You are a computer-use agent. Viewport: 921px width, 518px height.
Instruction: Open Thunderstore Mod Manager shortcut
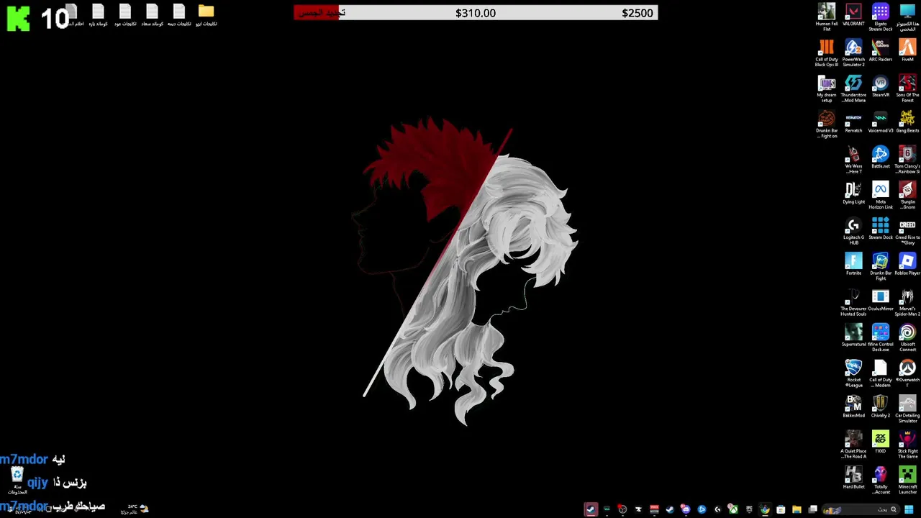coord(853,88)
